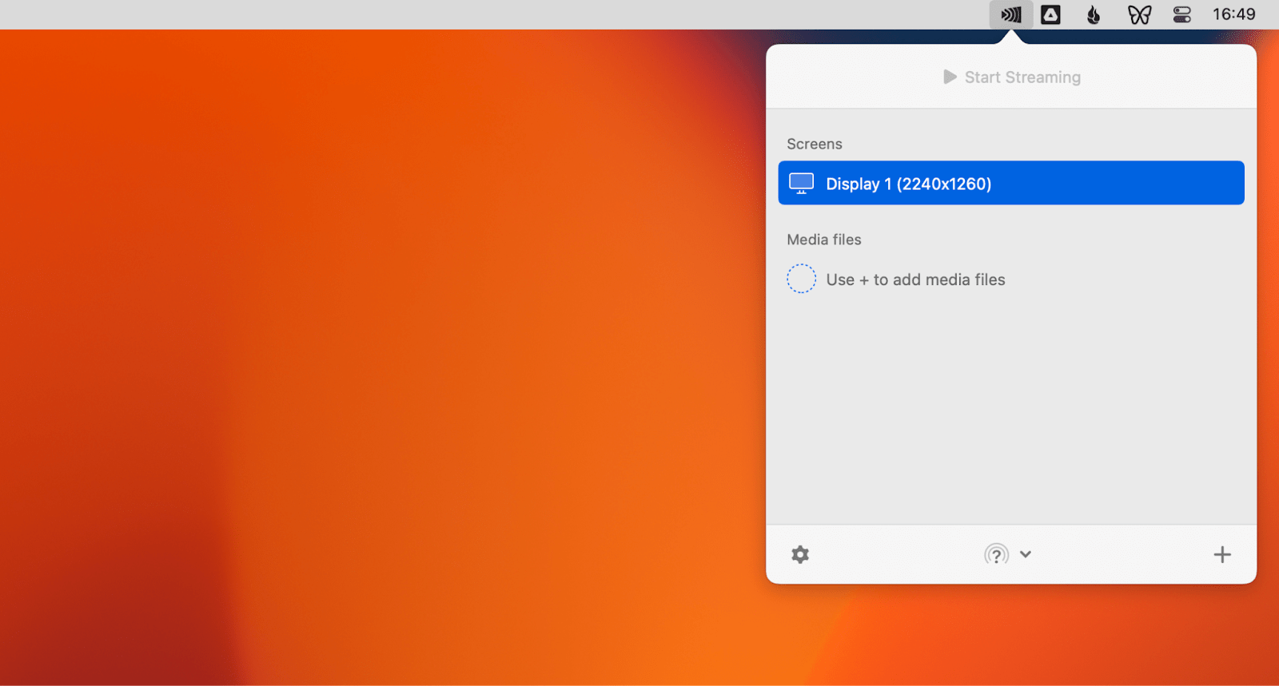Click the dashed circle media placeholder
The image size is (1279, 686).
pos(801,279)
